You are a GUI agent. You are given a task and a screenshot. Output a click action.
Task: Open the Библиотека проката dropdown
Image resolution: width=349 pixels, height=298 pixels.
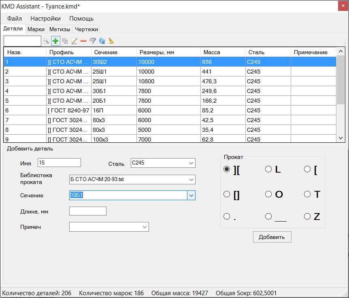point(191,180)
